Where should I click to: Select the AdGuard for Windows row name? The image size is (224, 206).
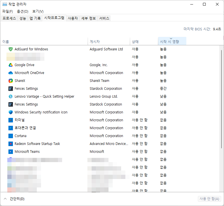coord(31,49)
